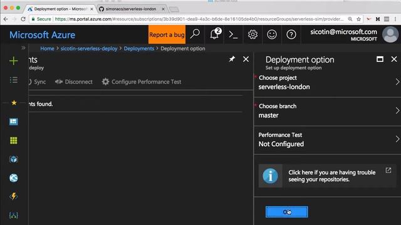Open the brackets sidebar icon

click(14, 215)
